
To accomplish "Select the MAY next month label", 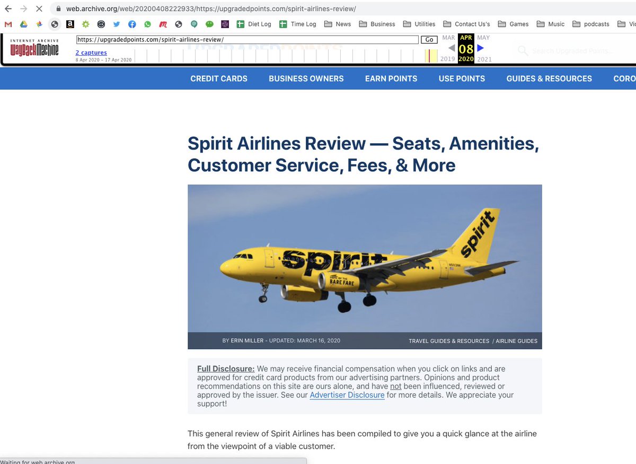I will 483,38.
